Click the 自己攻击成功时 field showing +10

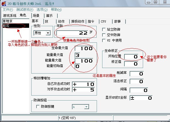[x=83, y=84]
